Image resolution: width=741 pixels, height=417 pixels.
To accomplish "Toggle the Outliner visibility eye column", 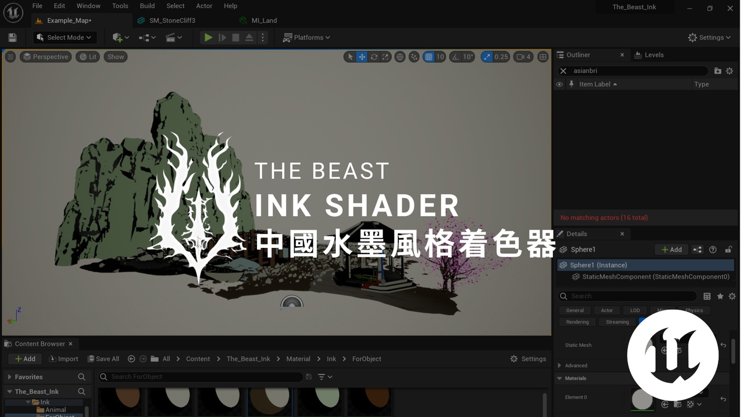I will tap(559, 85).
